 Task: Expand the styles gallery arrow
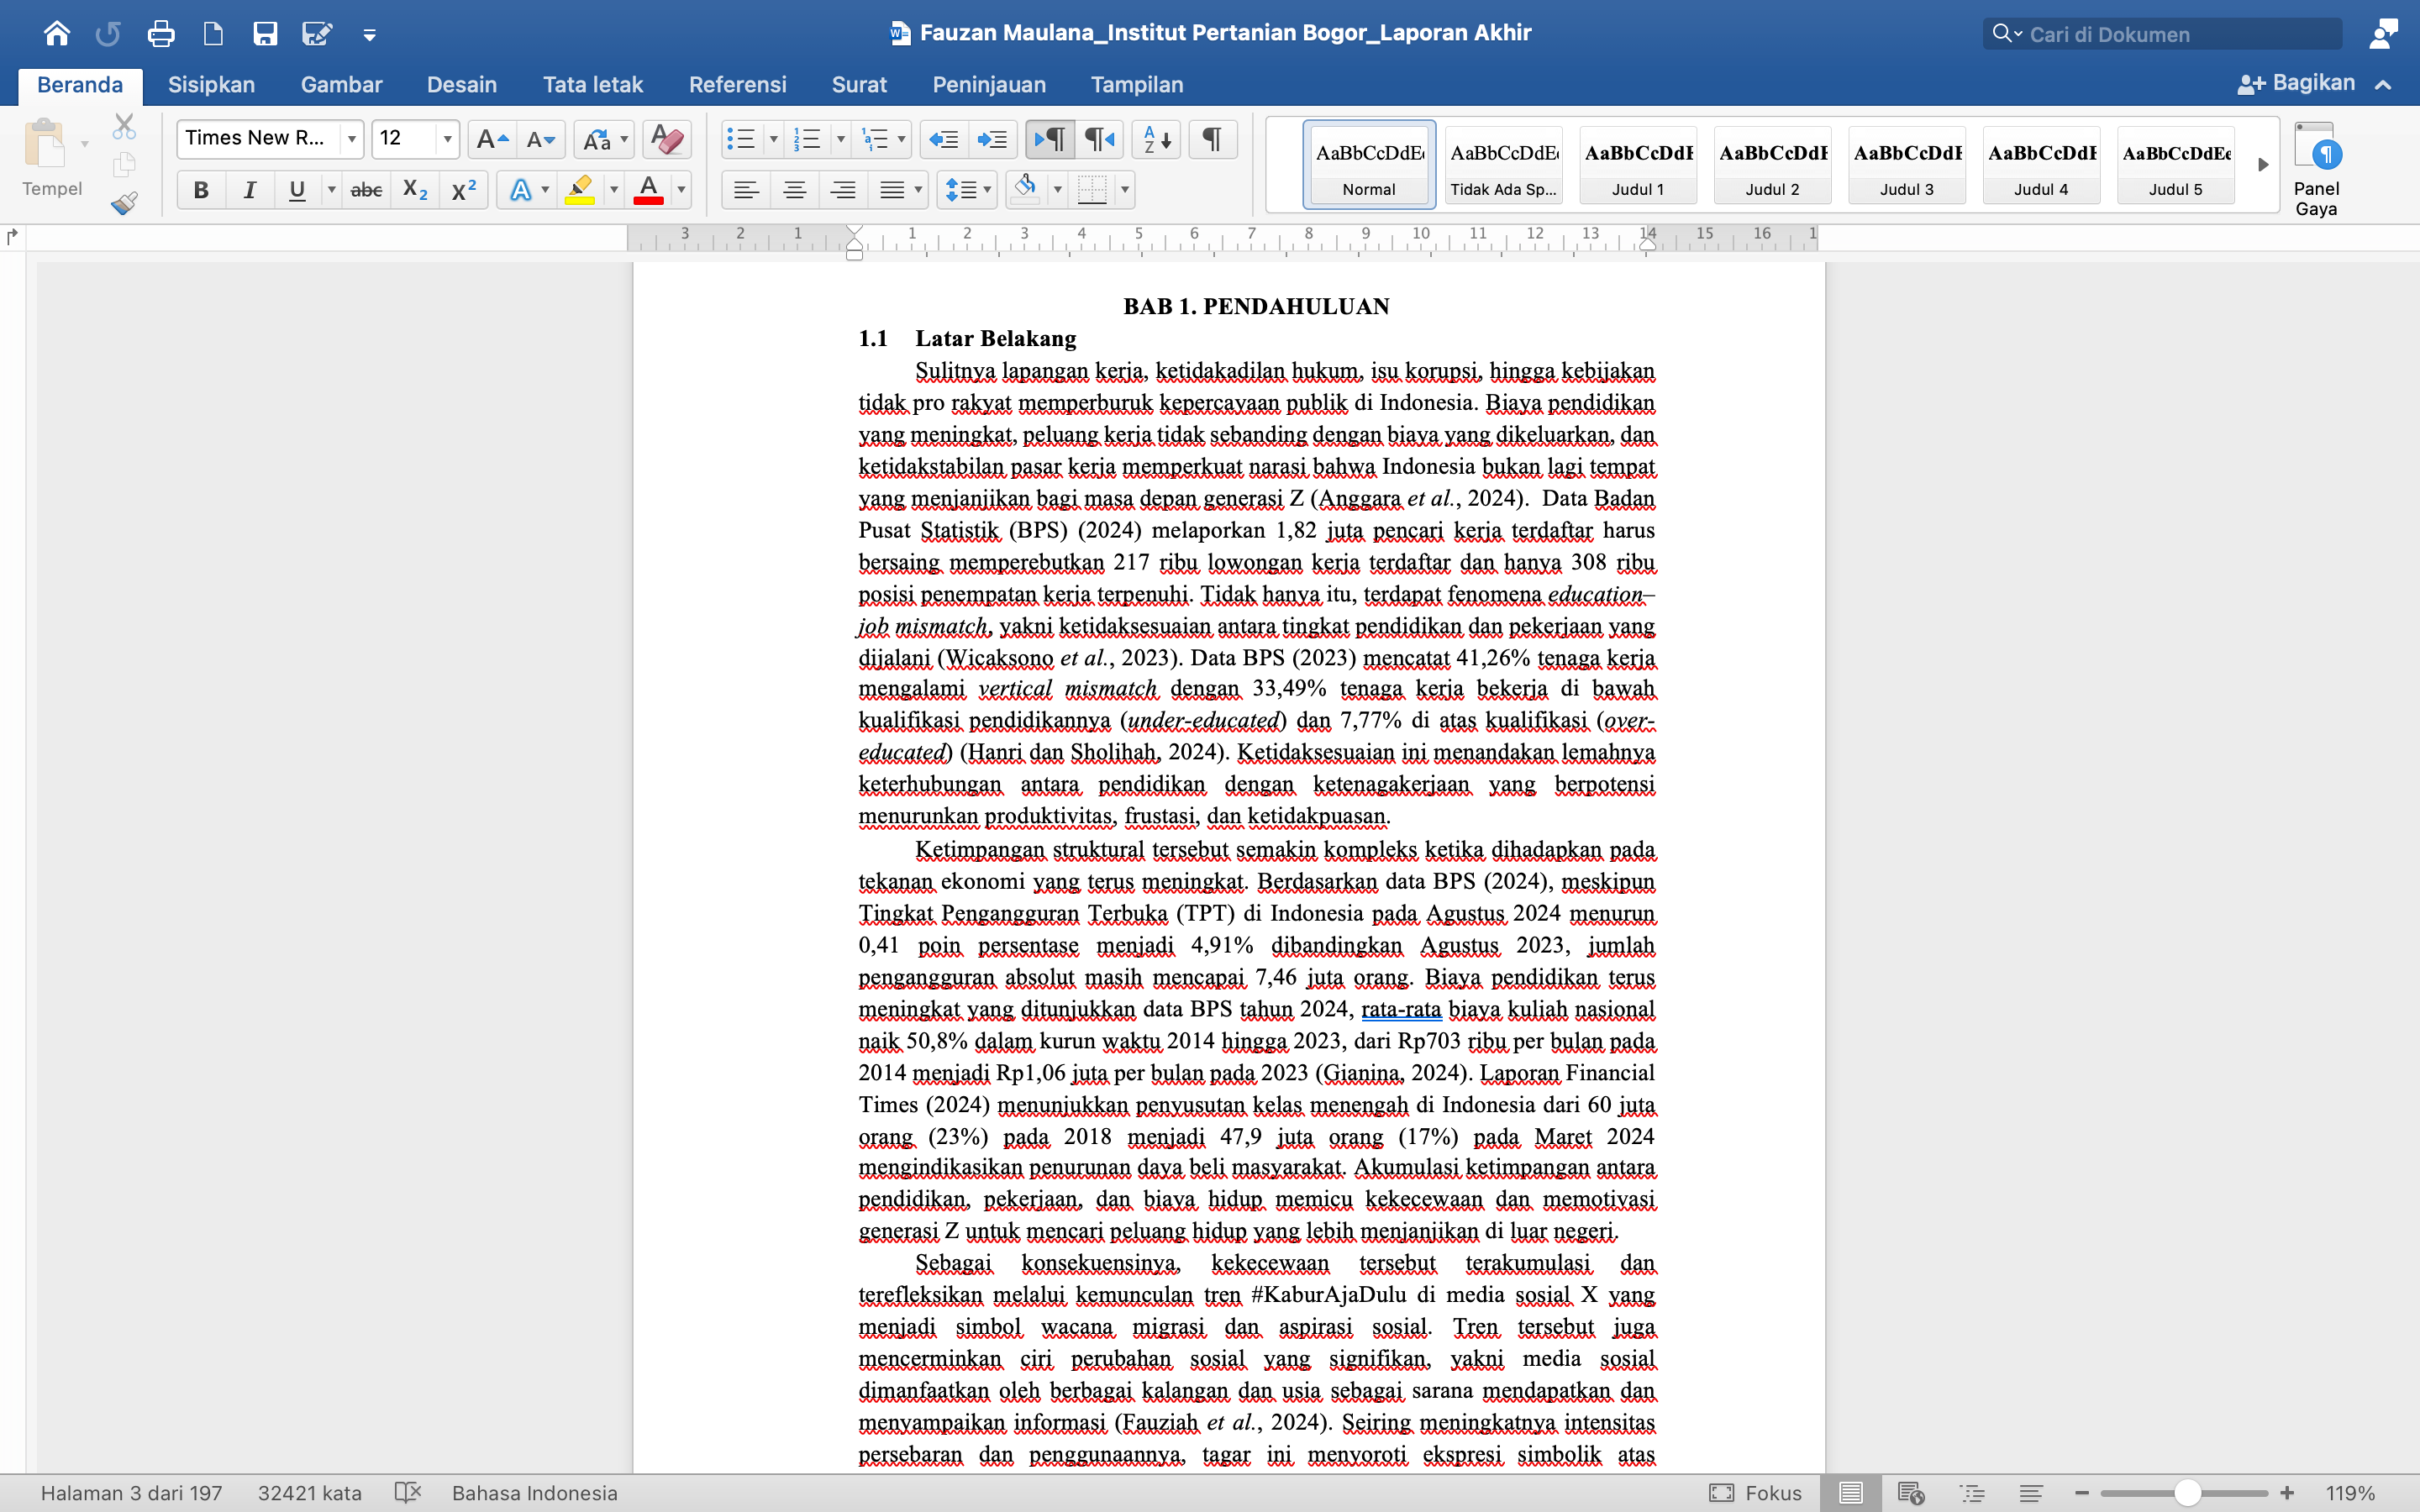(2263, 164)
